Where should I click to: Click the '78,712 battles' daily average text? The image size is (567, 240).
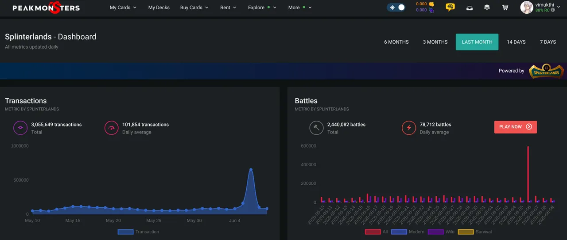[x=435, y=125]
